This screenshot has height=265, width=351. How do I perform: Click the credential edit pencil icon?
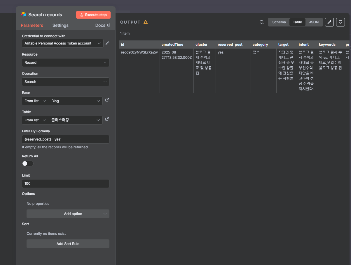pos(107,43)
